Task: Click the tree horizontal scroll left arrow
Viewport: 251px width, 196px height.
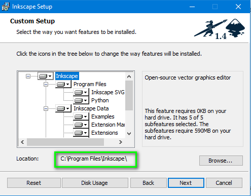Action: click(22, 142)
